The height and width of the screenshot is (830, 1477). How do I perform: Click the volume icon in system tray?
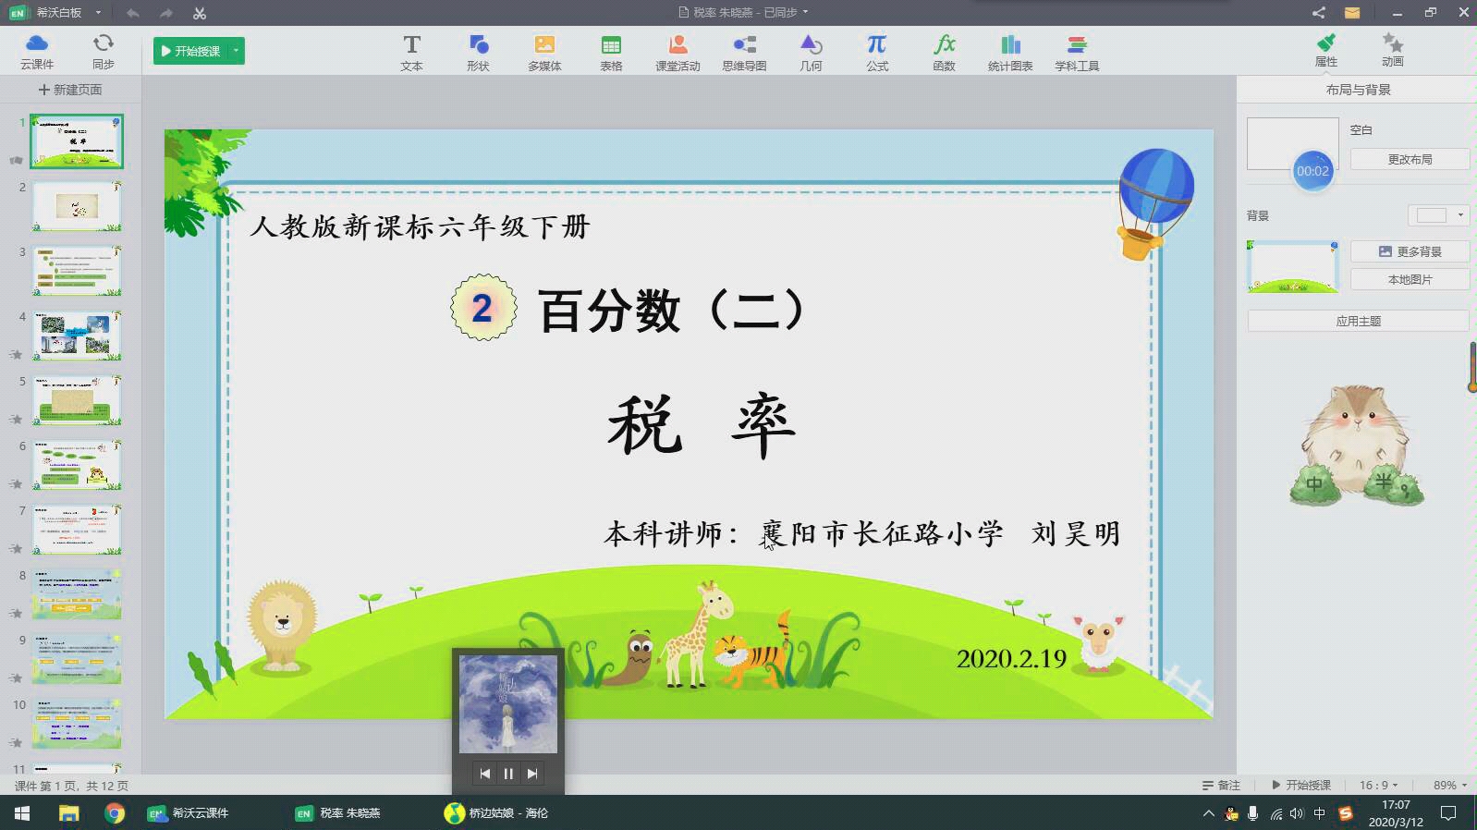(x=1297, y=813)
